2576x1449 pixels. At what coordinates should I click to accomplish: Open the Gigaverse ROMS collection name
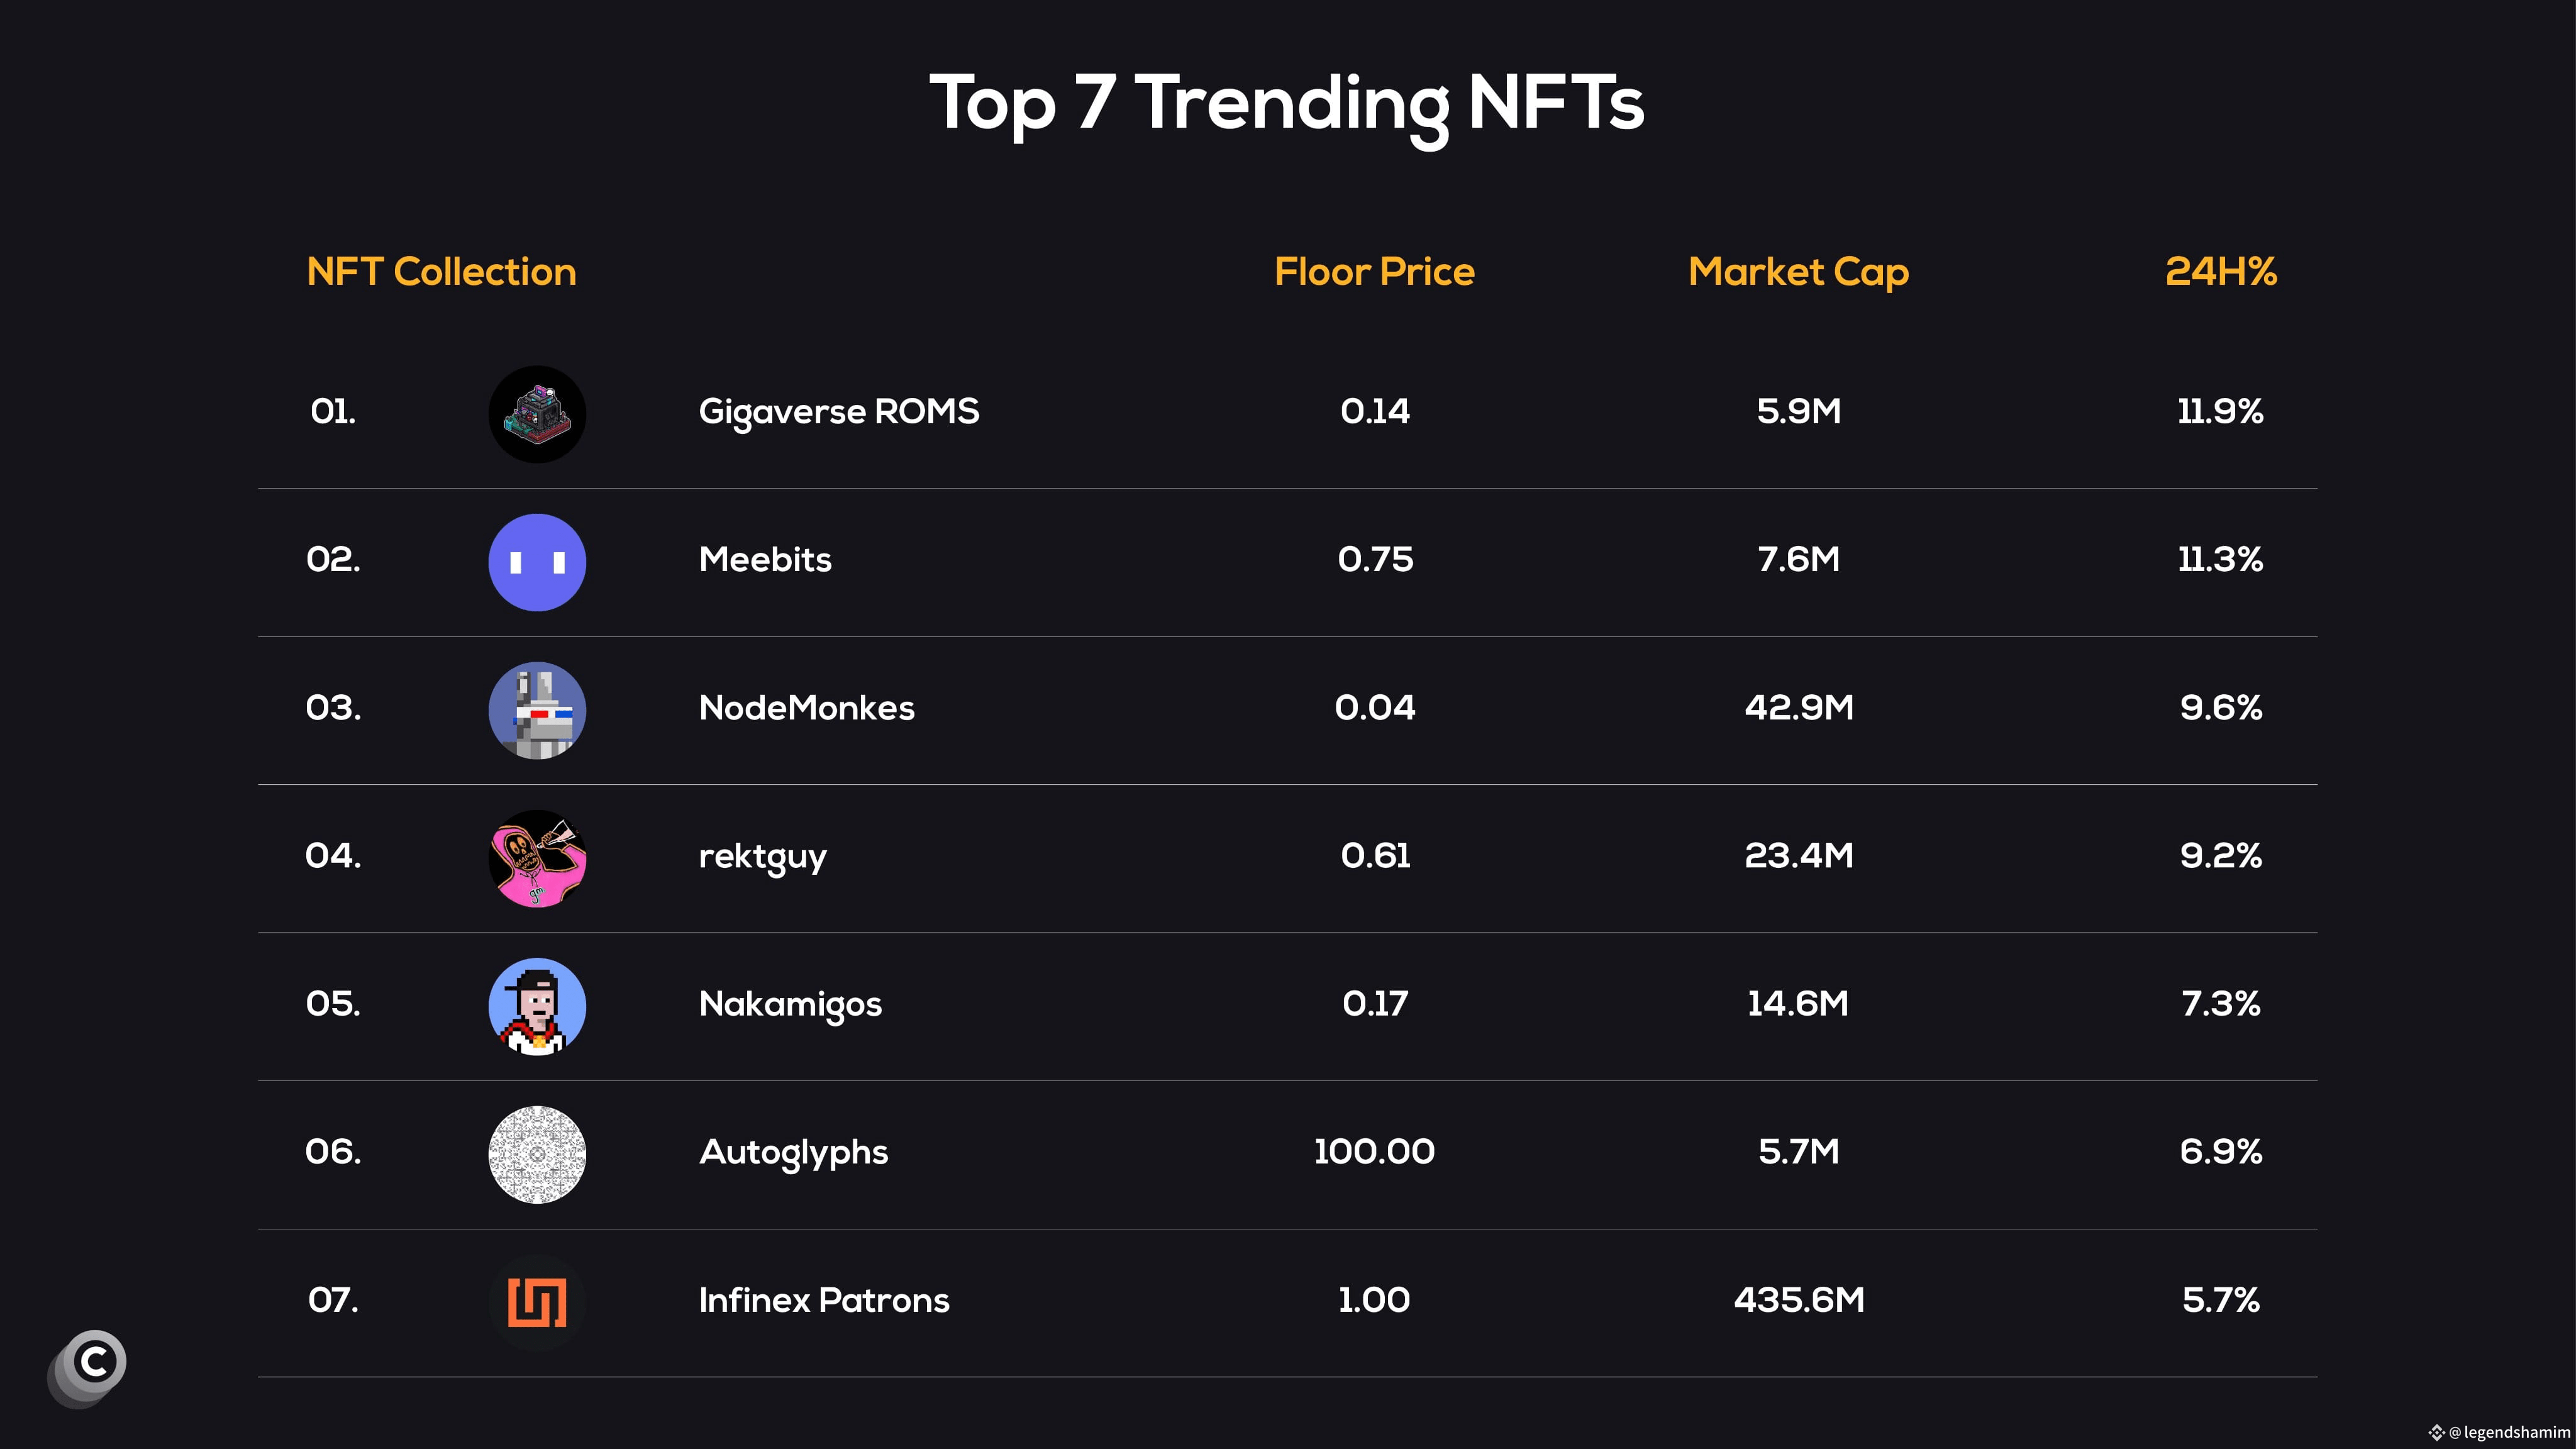click(x=838, y=412)
